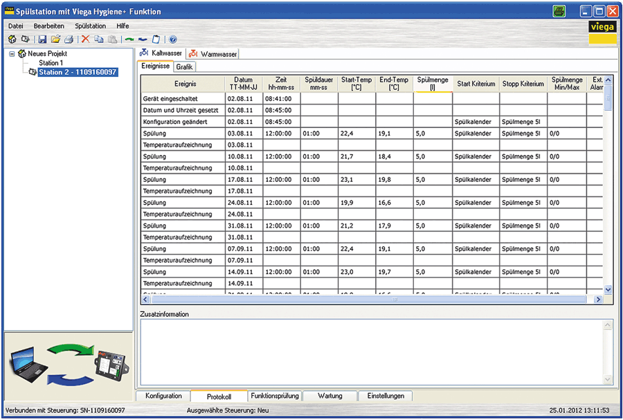The image size is (623, 420).
Task: Select the Grafik sub-tab
Action: pyautogui.click(x=184, y=67)
